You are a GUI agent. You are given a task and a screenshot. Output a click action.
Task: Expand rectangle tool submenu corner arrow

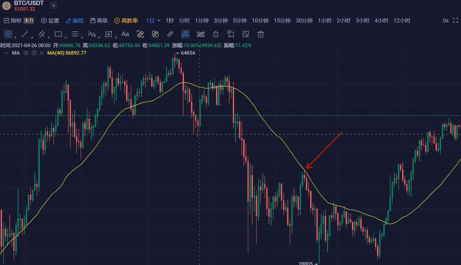pos(65,37)
